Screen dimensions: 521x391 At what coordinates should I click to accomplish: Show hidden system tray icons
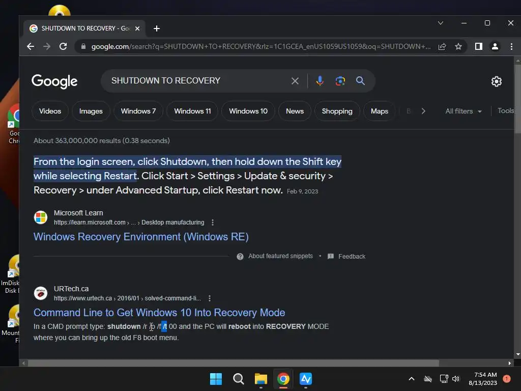pyautogui.click(x=411, y=379)
